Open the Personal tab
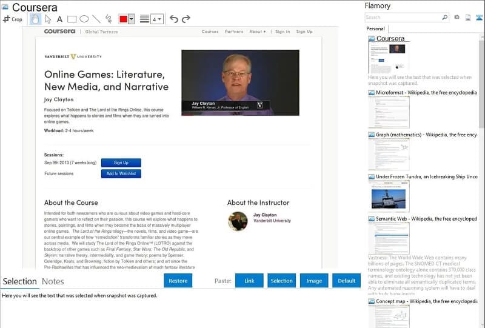 (x=375, y=28)
